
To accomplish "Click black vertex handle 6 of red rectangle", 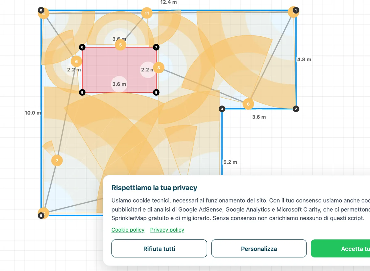I will (x=82, y=47).
